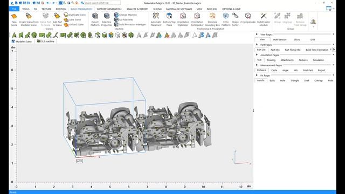The width and height of the screenshot is (345, 194).
Task: Select the Bottom/Top Plane tool
Action: (x=169, y=19)
